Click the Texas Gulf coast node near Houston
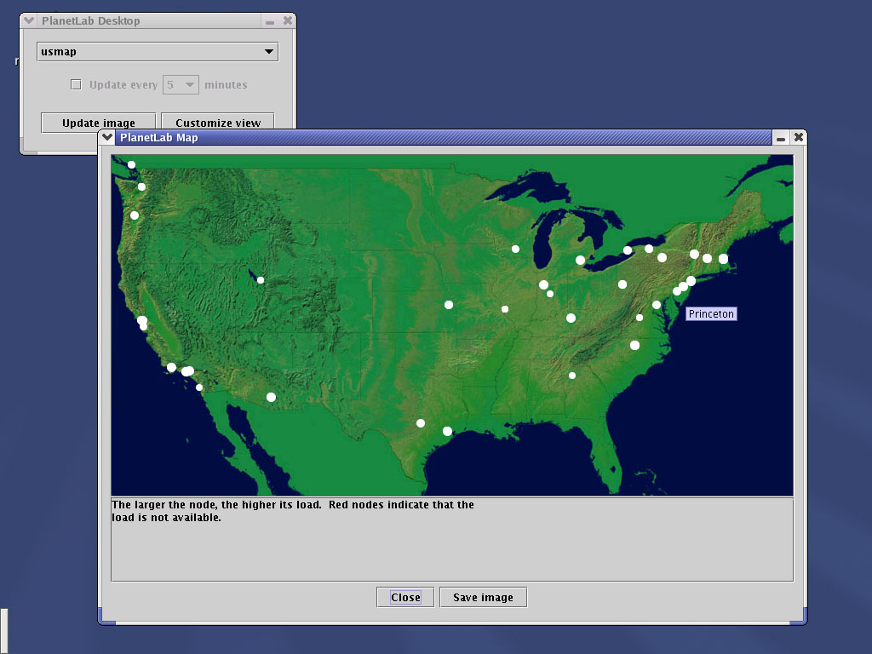This screenshot has width=872, height=654. coord(447,431)
